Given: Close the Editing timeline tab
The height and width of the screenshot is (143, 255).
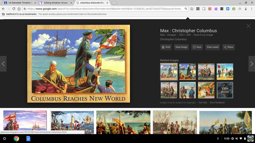Looking at the screenshot, I should [71, 3].
